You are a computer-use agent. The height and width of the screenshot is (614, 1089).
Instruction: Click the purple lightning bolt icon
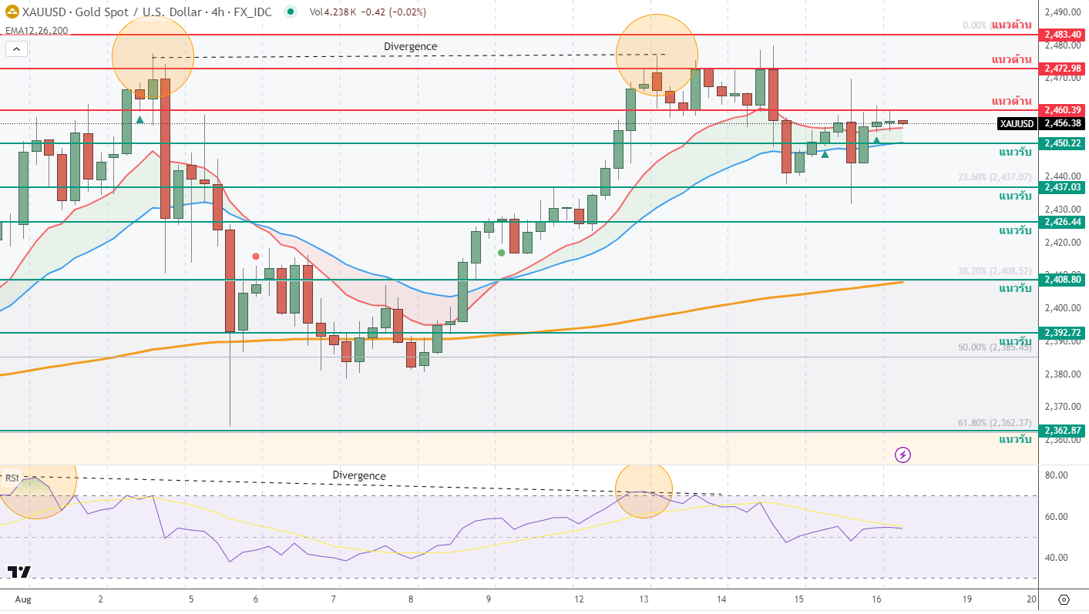coord(902,455)
